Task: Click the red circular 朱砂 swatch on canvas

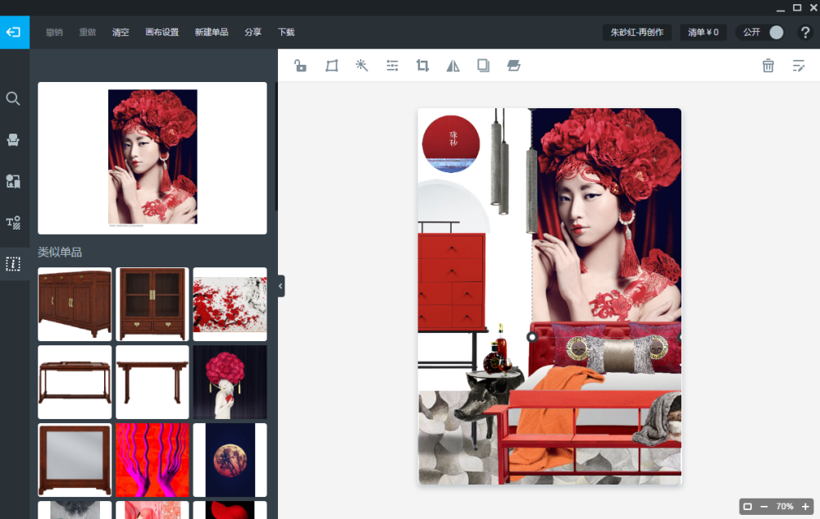Action: (x=450, y=139)
